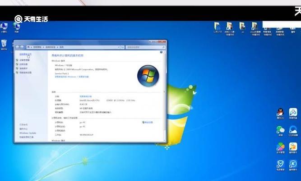The width and height of the screenshot is (301, 181).
Task: Open the ps folder on desktop
Action: [x=243, y=27]
